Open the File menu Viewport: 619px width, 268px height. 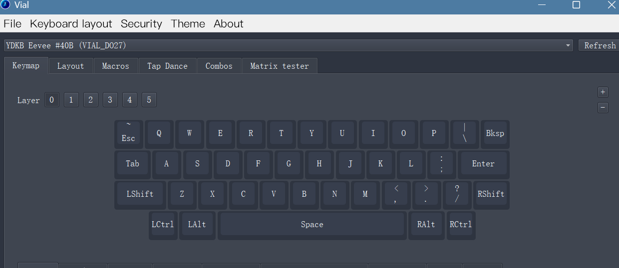point(12,24)
